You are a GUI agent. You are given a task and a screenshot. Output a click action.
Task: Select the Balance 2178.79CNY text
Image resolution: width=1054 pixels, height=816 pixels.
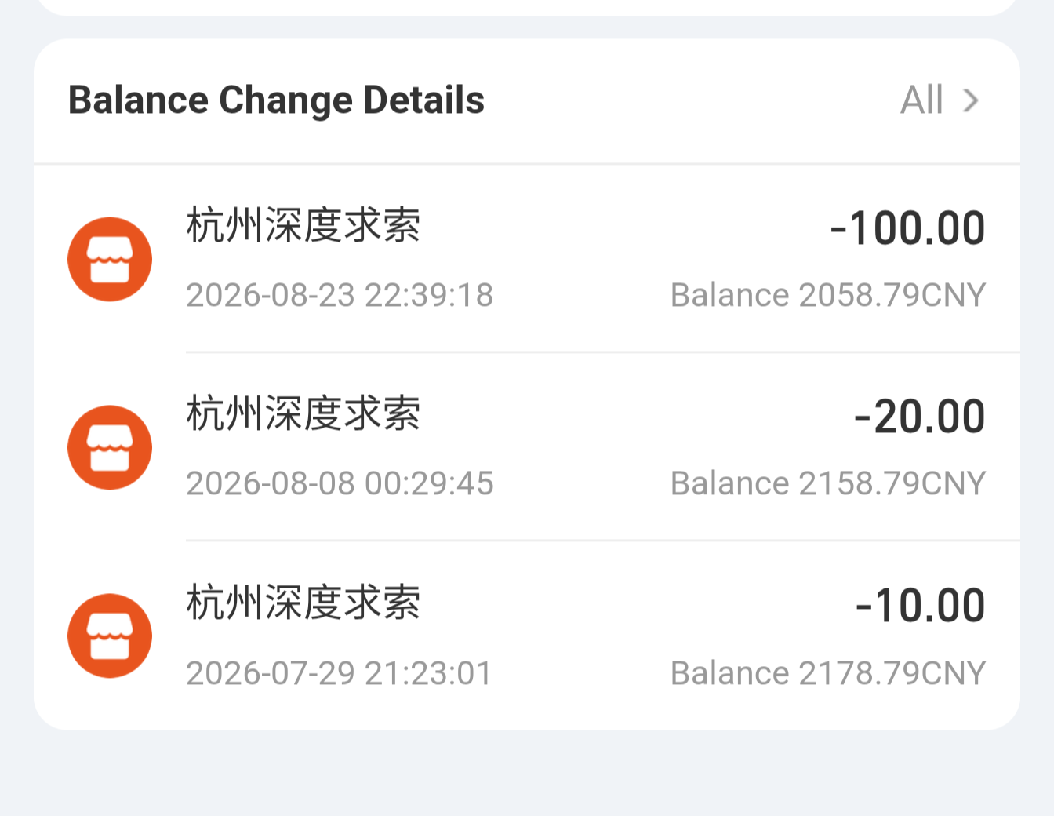pyautogui.click(x=828, y=673)
